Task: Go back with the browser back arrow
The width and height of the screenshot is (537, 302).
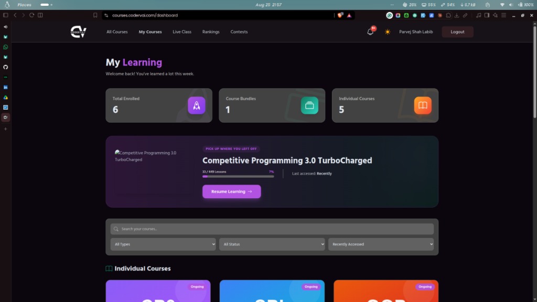Action: coord(15,15)
